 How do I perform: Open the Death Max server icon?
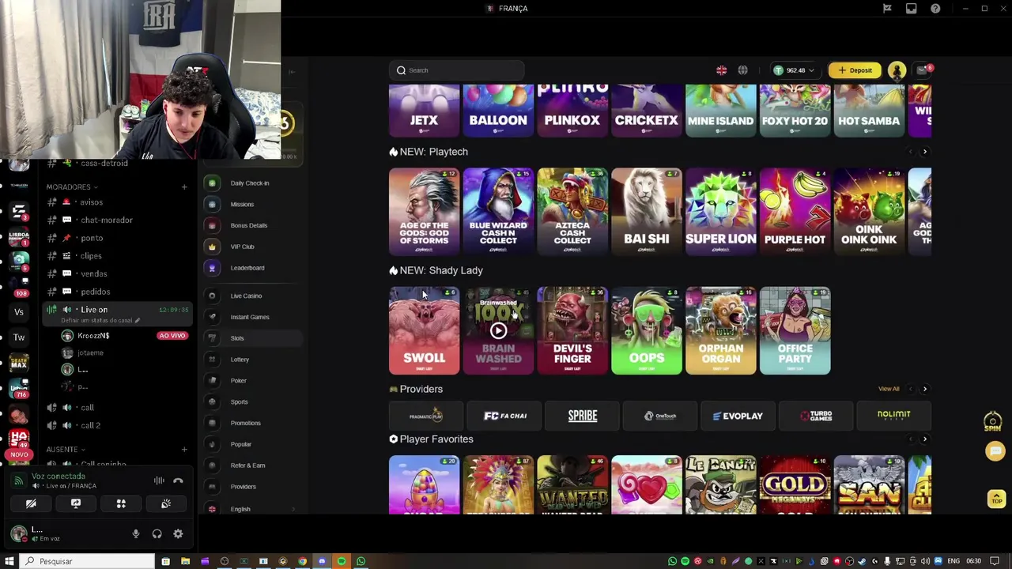pos(19,364)
